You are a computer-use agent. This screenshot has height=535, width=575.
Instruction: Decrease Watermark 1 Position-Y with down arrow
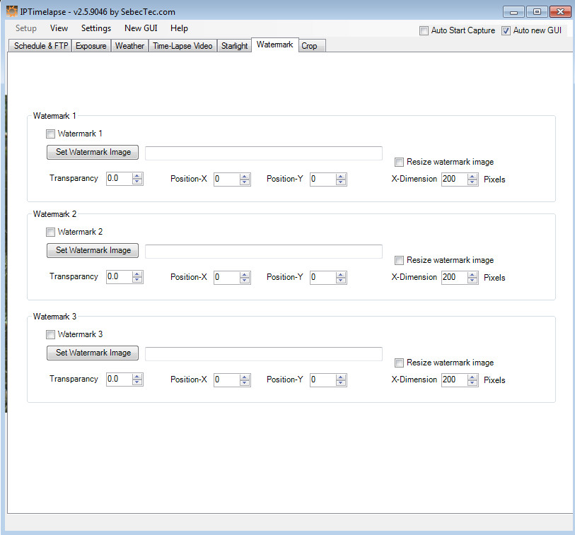pos(341,182)
